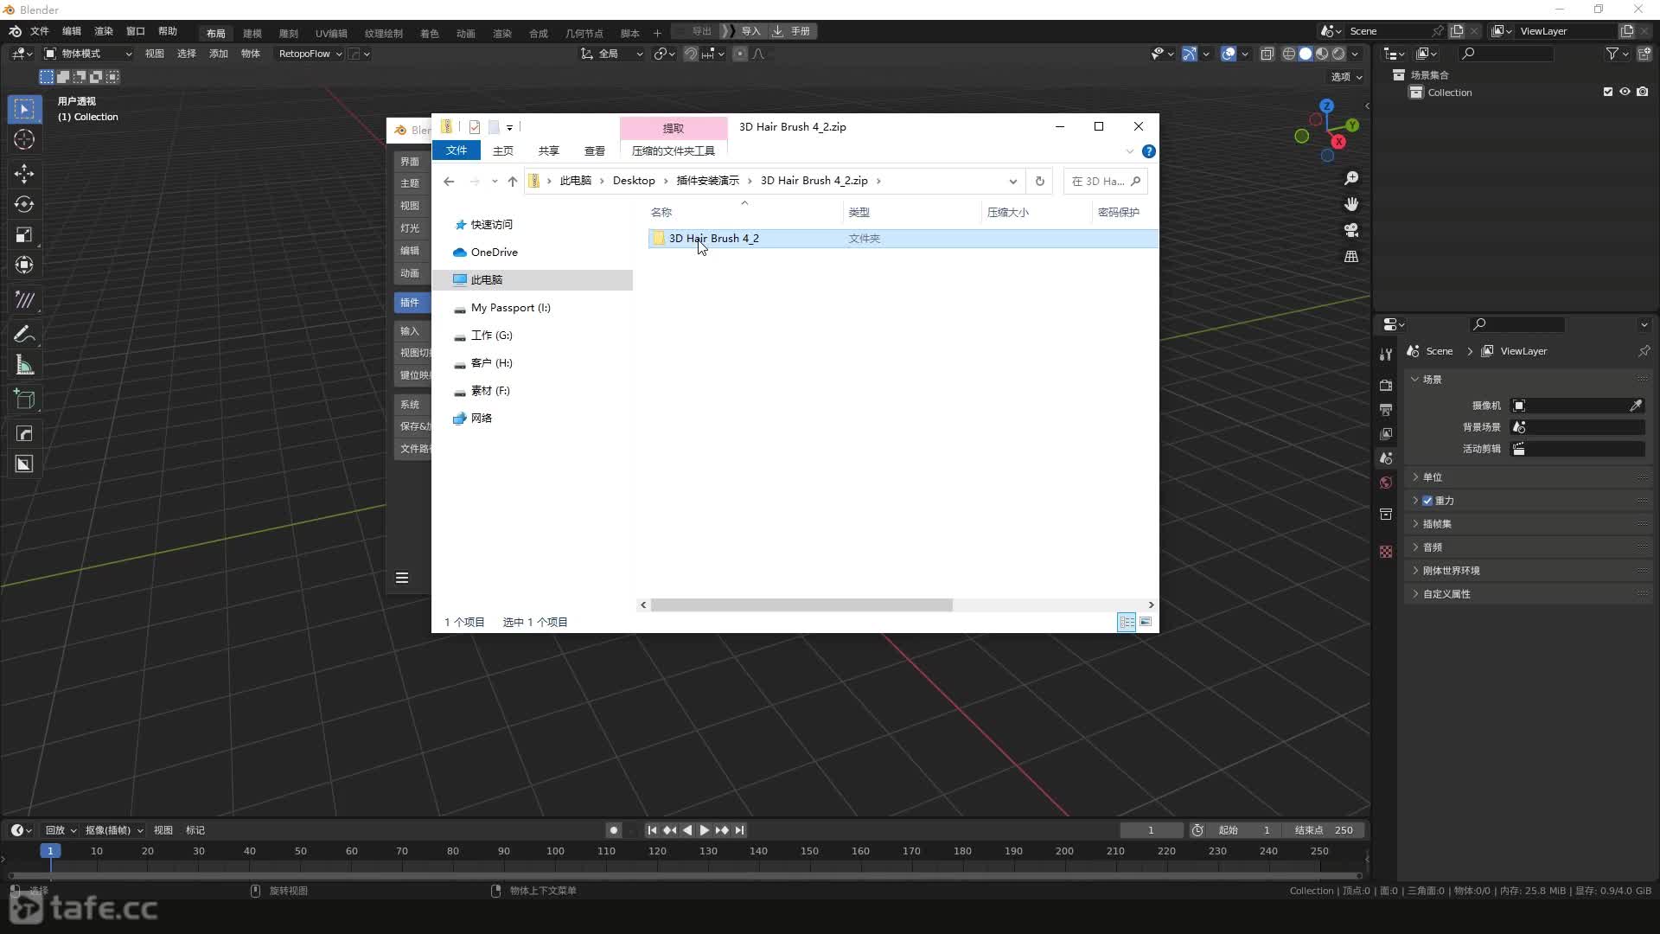This screenshot has width=1660, height=934.
Task: Click the timeline current frame marker 1
Action: (50, 851)
